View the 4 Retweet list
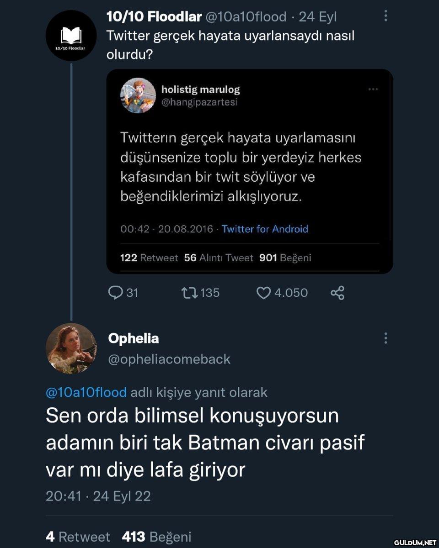 click(78, 537)
